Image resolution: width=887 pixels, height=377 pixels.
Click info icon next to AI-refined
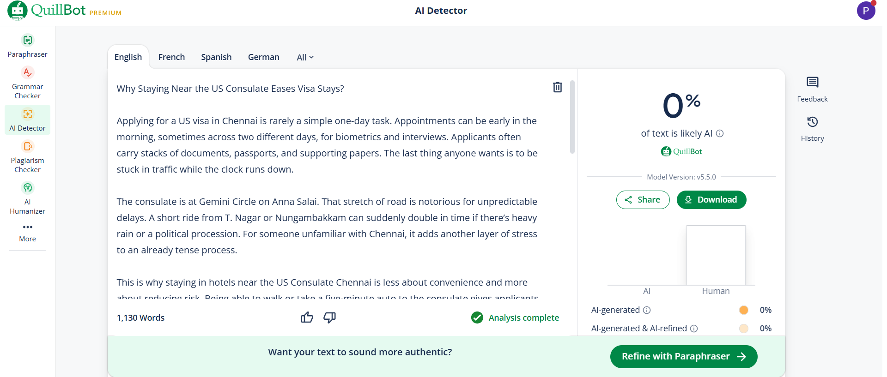[694, 329]
